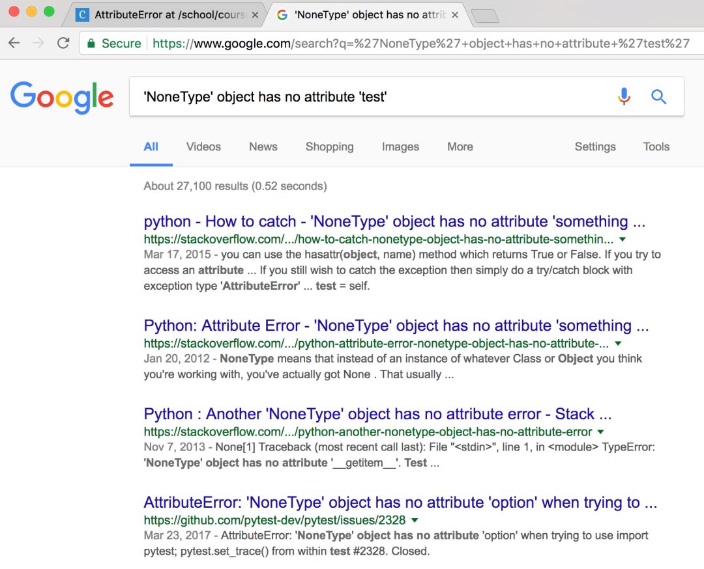Click the Google logo
Screen dimensions: 704x569
62,97
